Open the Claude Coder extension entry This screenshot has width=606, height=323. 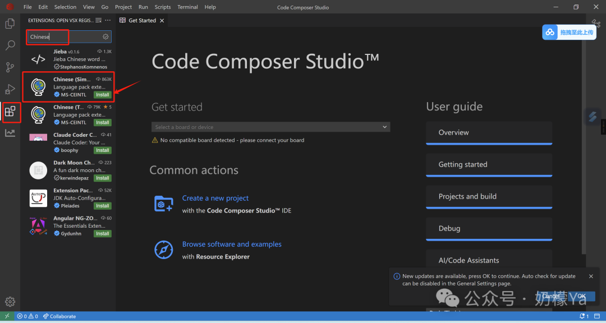68,142
